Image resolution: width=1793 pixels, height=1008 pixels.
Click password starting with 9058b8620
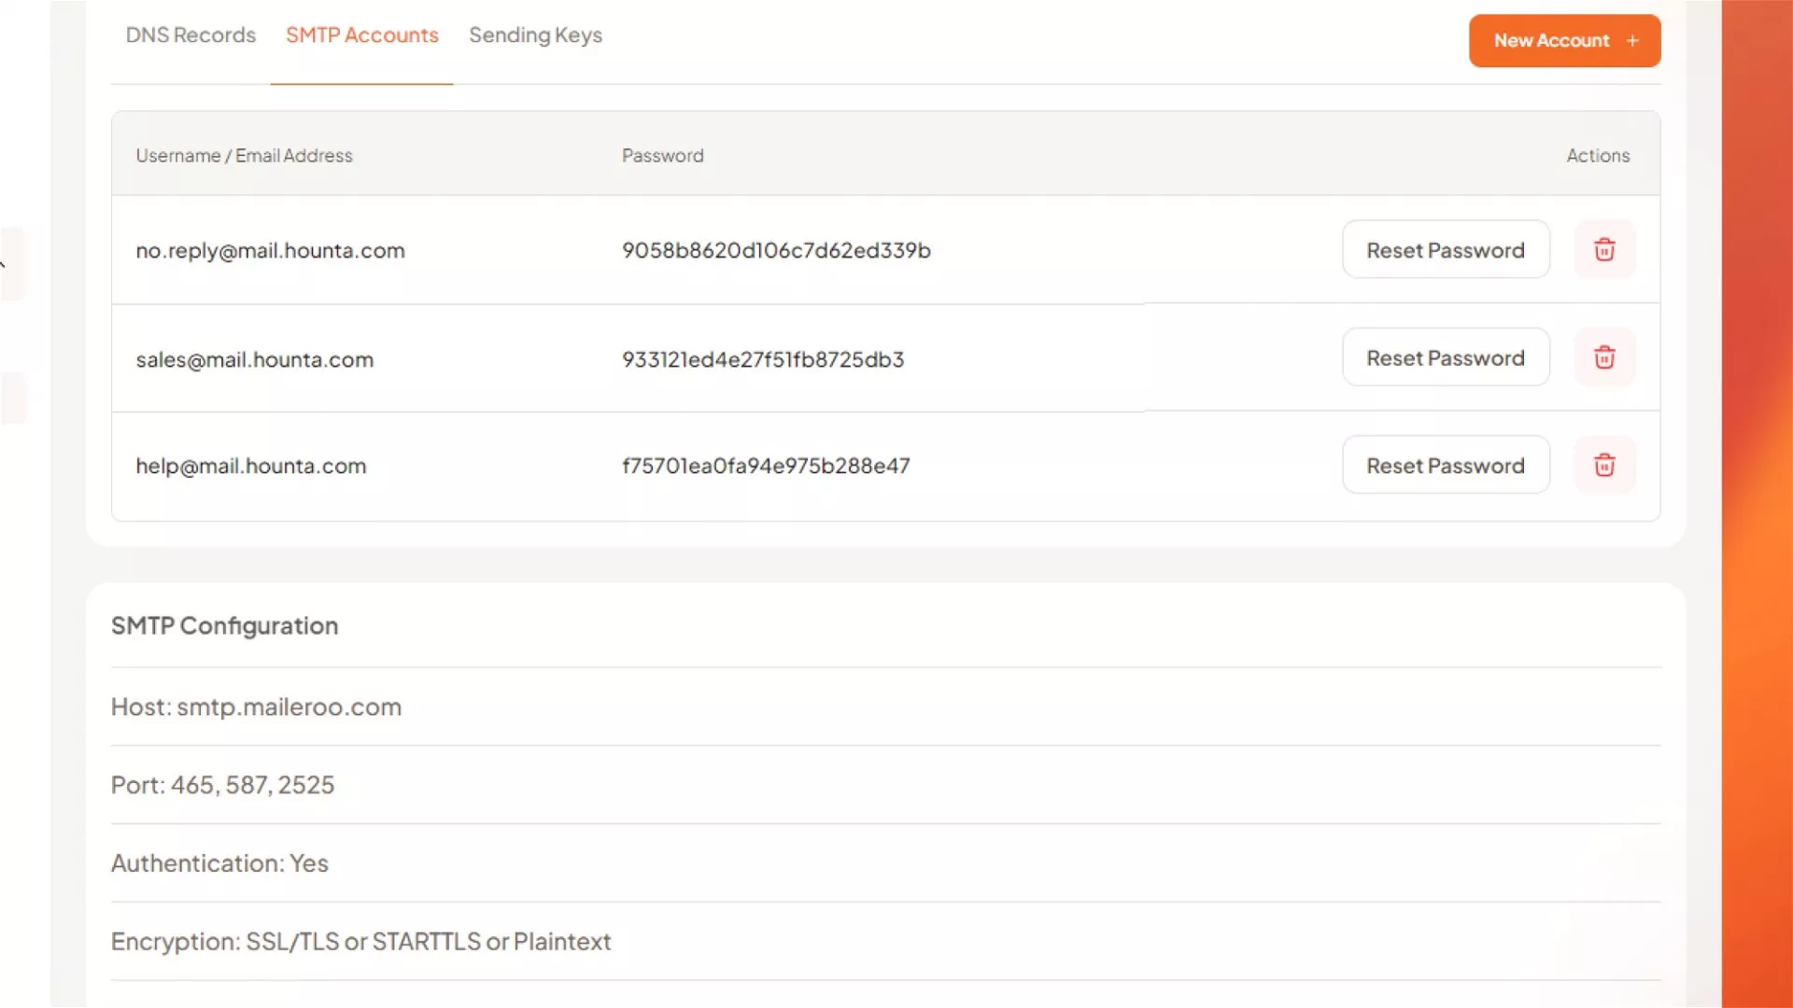tap(776, 250)
